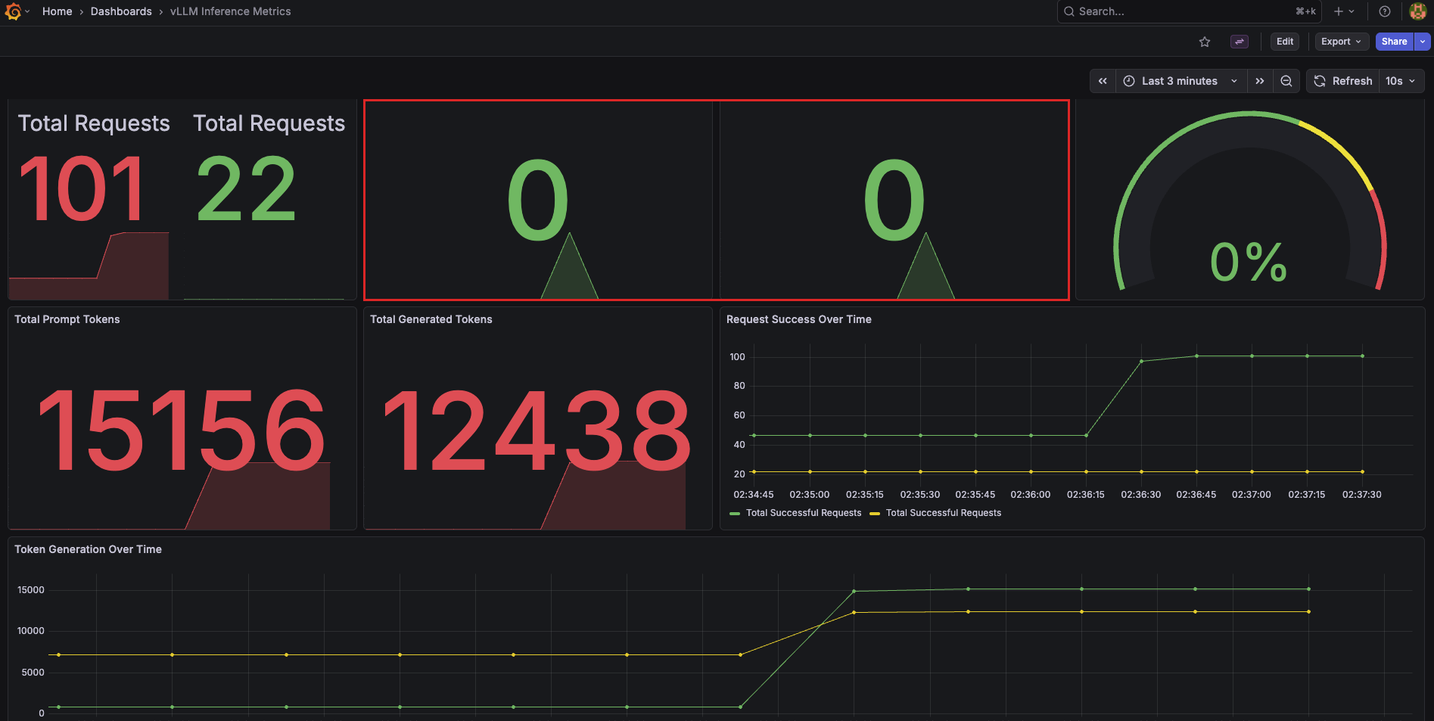This screenshot has height=721, width=1434.
Task: Shift time range backward
Action: 1103,81
